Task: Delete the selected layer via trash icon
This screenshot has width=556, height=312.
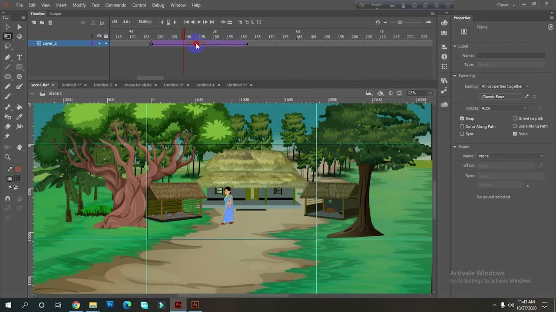Action: coord(50,23)
